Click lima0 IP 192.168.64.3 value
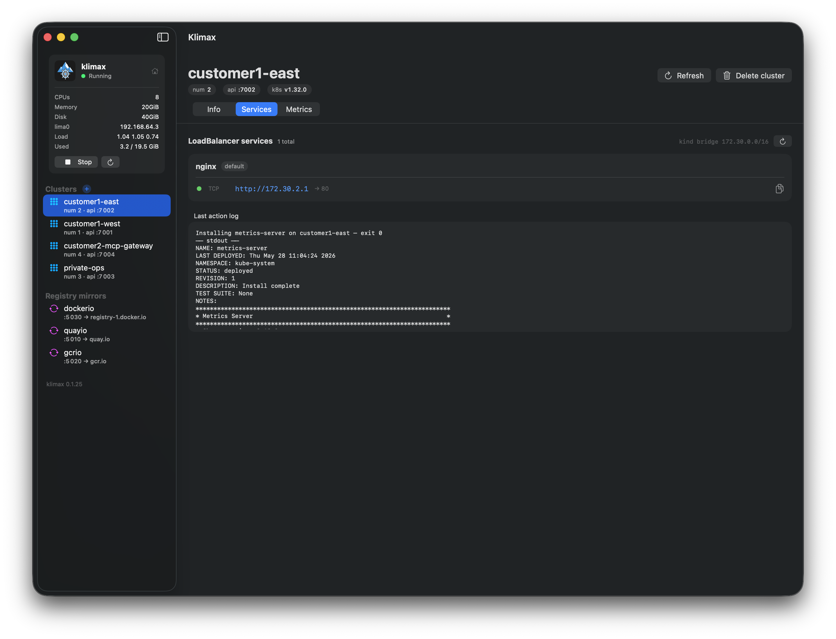Image resolution: width=836 pixels, height=639 pixels. (139, 127)
